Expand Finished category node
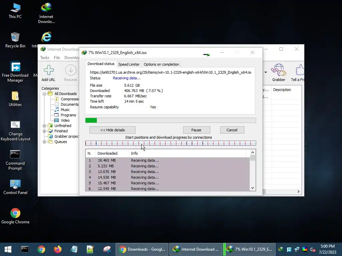Viewport: 342px width, 256px height. [44, 131]
